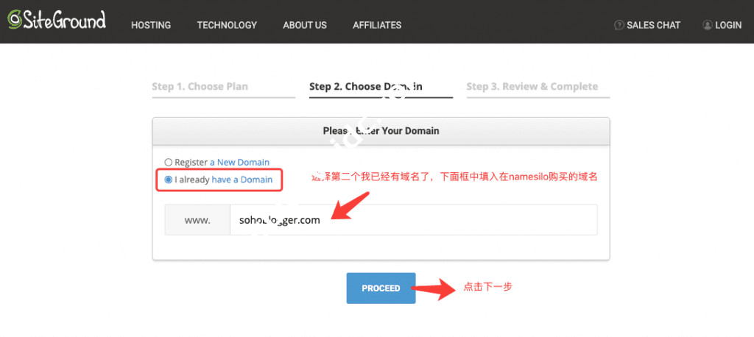Click the LOGIN link
This screenshot has width=754, height=337.
(728, 25)
